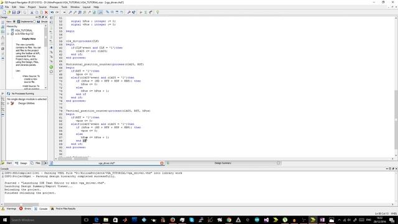Switch to the Files panel tab

35,163
